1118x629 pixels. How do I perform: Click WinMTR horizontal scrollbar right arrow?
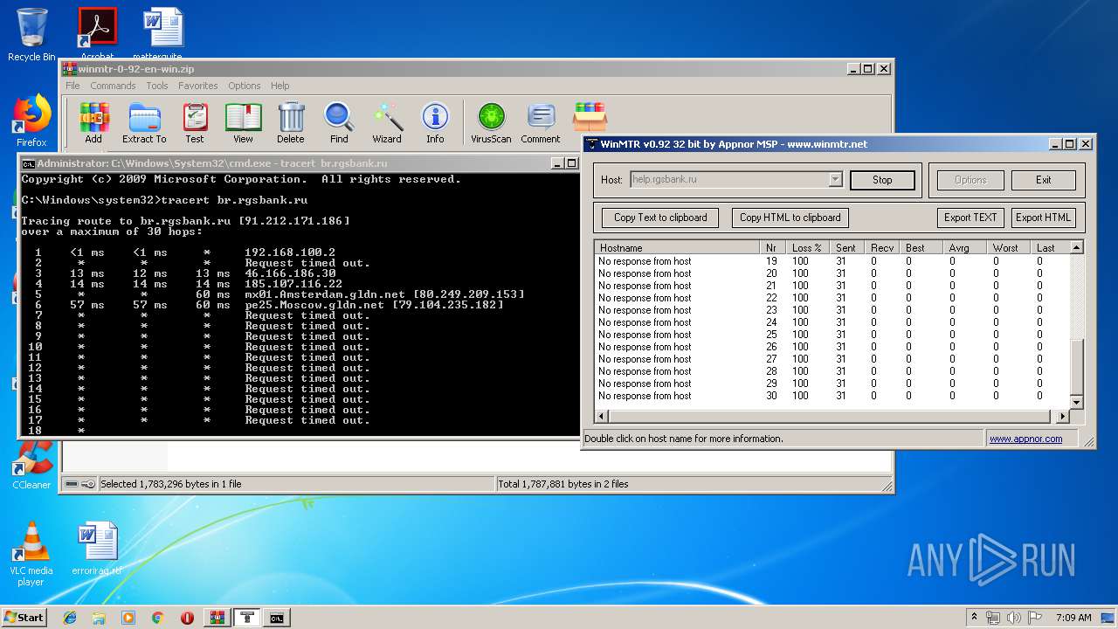(x=1063, y=417)
